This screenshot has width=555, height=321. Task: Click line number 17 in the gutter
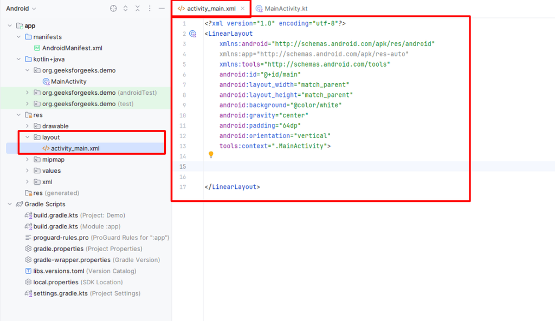click(183, 187)
